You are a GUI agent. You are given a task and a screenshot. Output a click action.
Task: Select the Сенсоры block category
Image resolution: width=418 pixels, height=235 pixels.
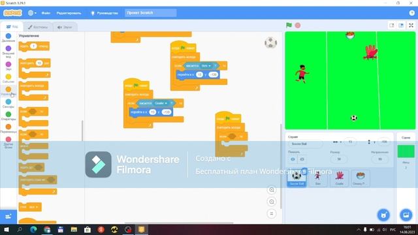click(x=8, y=103)
